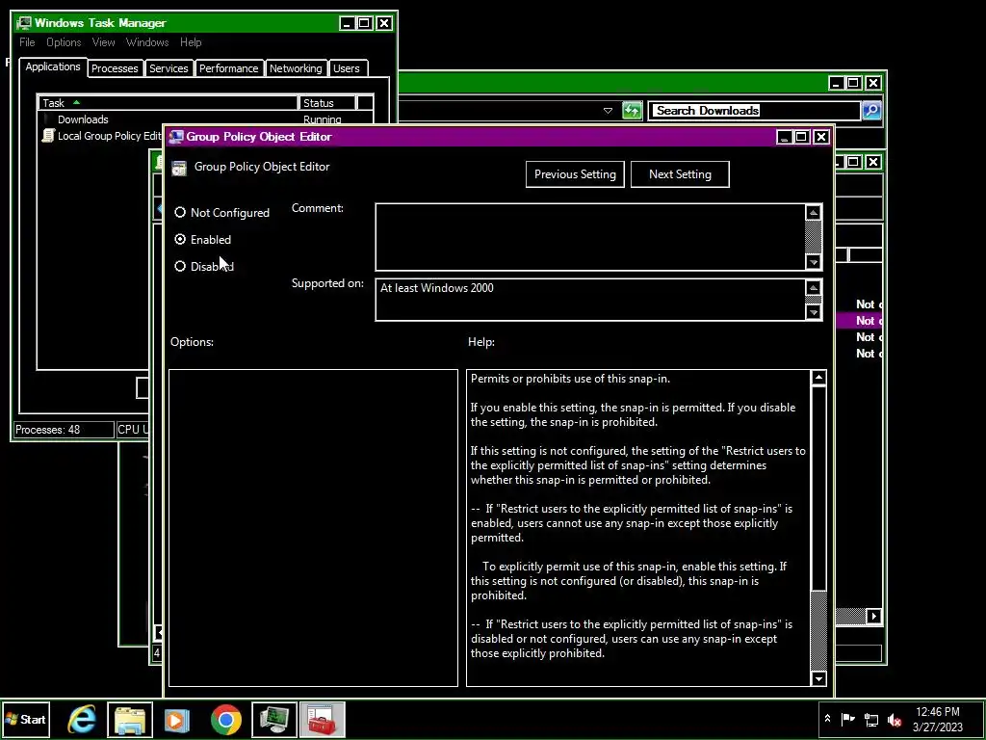Launch Google Chrome from the taskbar
The image size is (986, 740).
(225, 719)
